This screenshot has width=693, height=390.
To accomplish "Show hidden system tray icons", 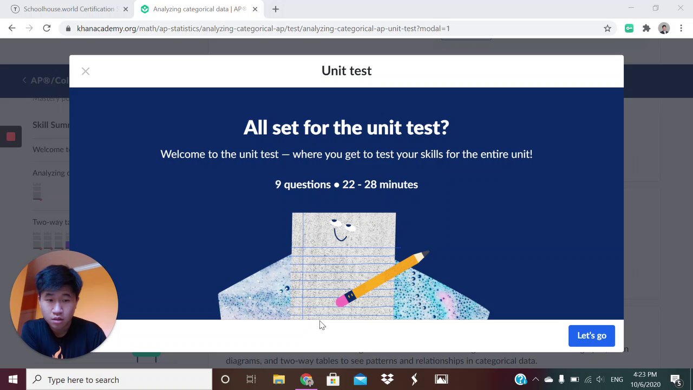I will click(535, 380).
